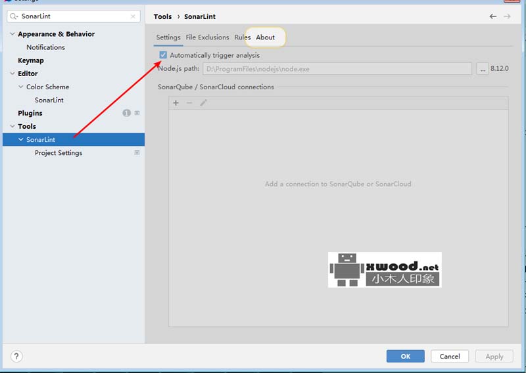Remove the selected connection

pos(189,103)
